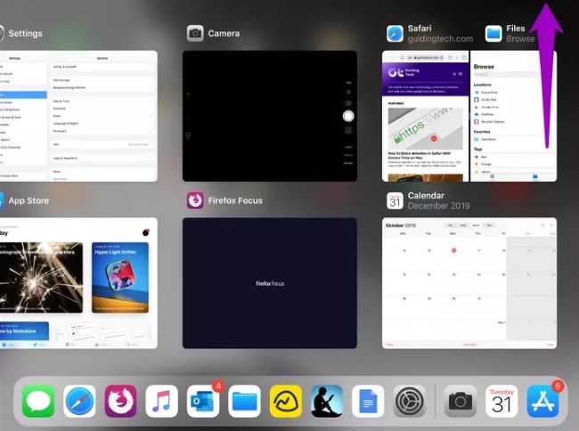Click 'guidingtech.com' under Safari title
The height and width of the screenshot is (431, 579).
440,39
